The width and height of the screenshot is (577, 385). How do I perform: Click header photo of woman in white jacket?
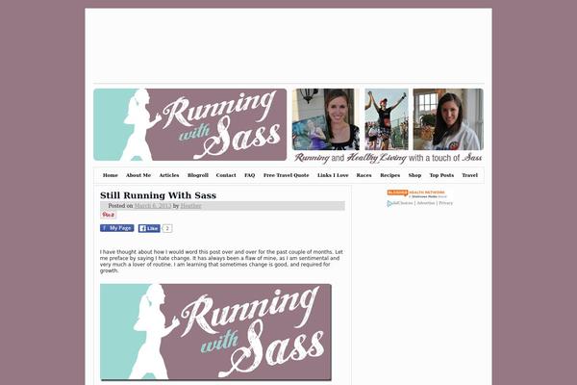pyautogui.click(x=448, y=119)
